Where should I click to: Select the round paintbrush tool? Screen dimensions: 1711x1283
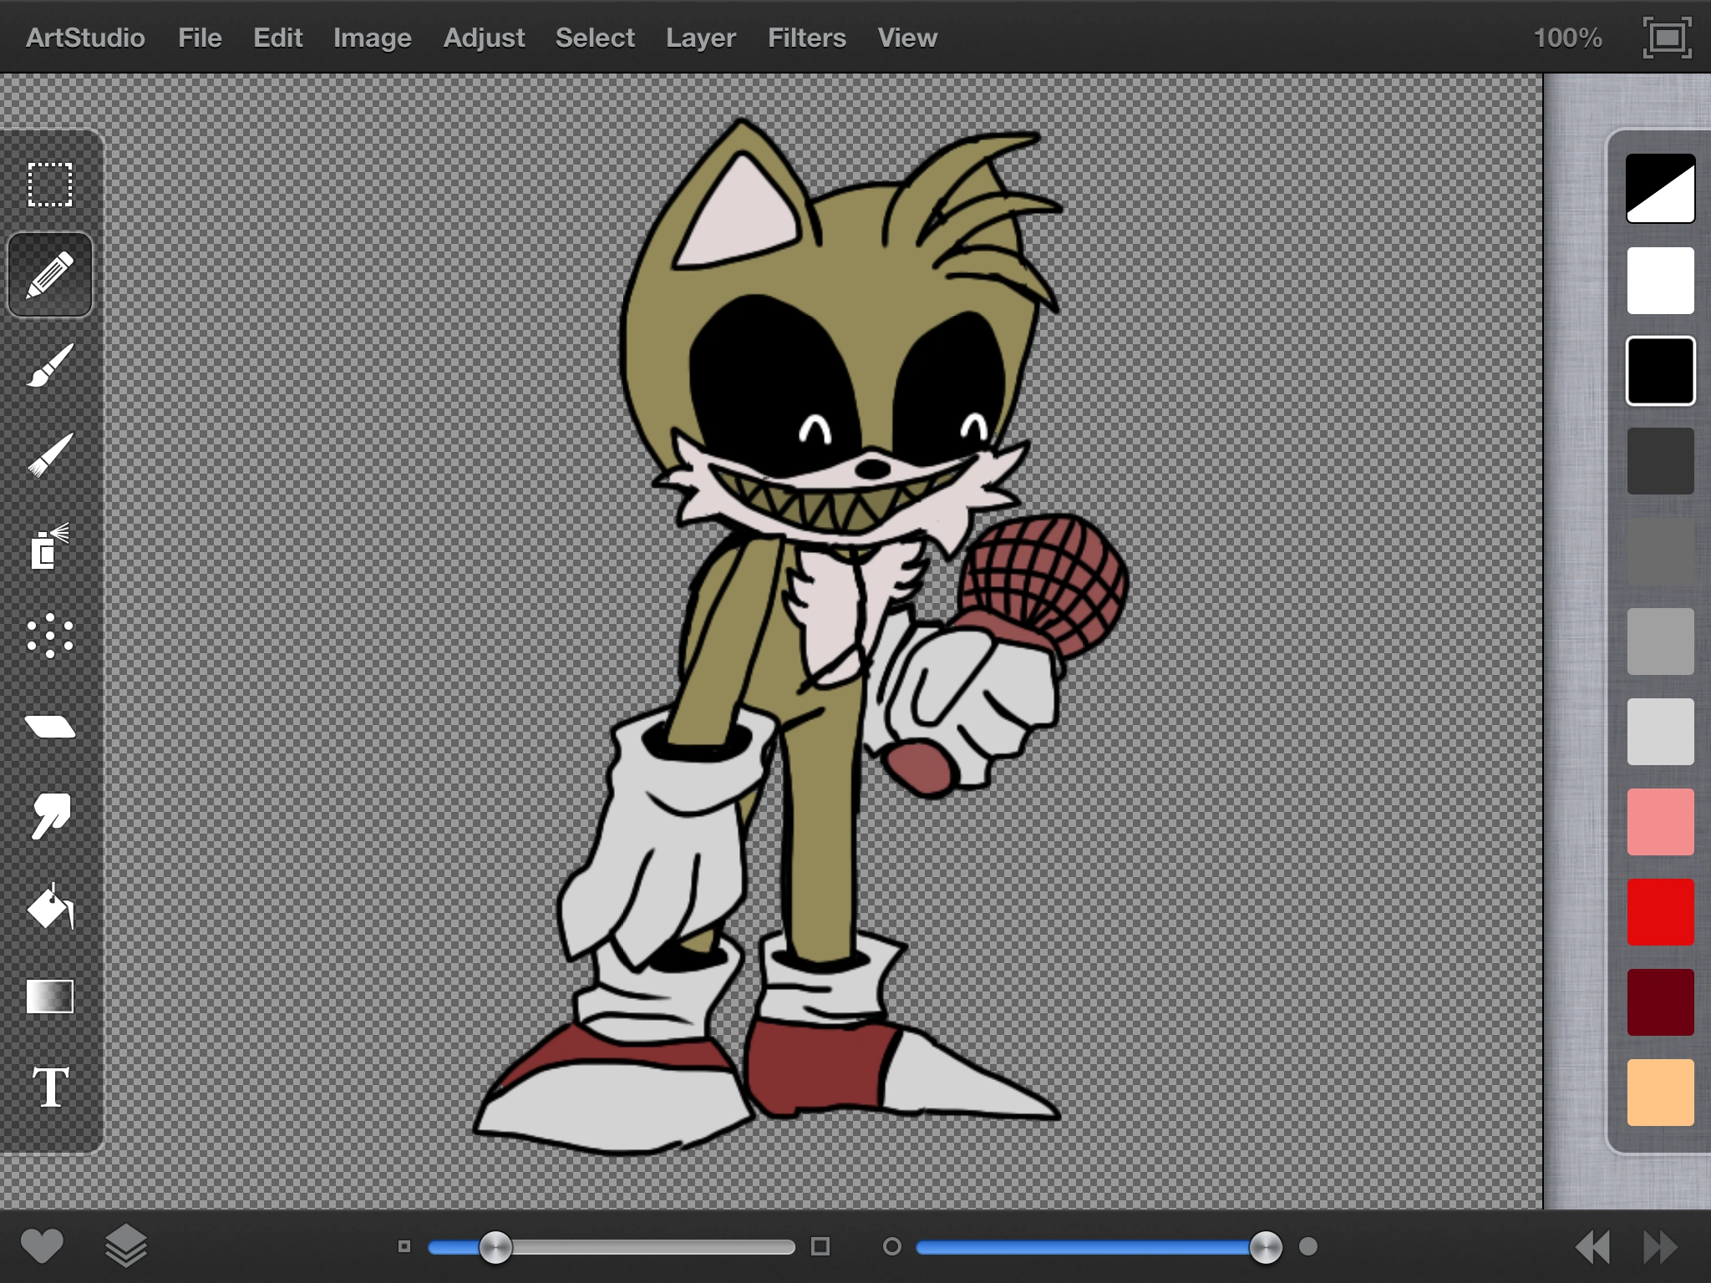pyautogui.click(x=50, y=366)
